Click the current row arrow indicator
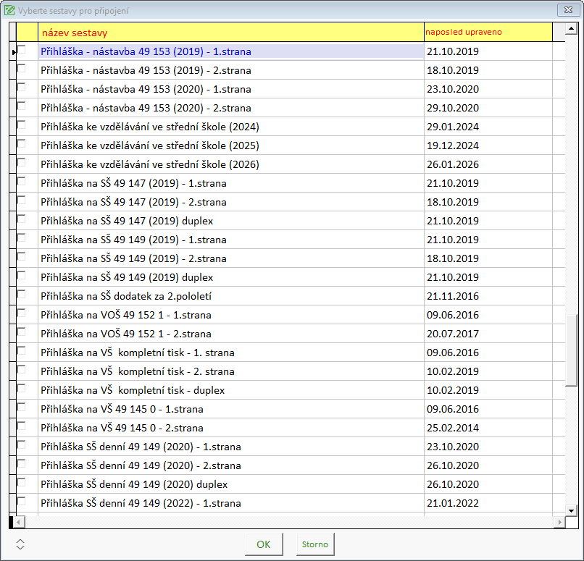 point(12,52)
